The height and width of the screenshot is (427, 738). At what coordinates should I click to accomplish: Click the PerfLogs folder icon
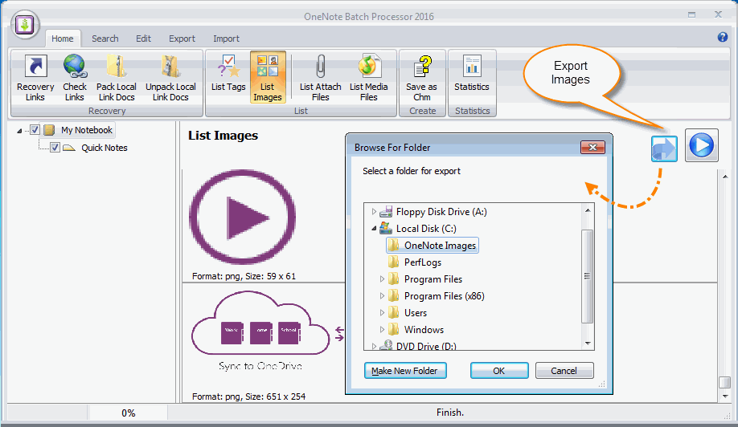coord(393,262)
